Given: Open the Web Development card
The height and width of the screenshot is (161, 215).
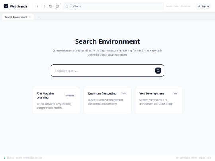Looking at the screenshot, I should (x=159, y=101).
